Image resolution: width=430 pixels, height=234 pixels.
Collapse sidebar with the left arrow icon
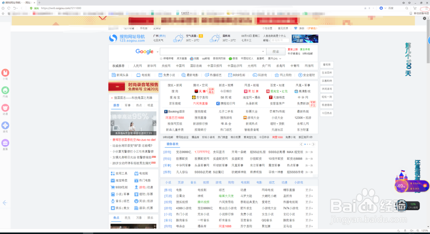pyautogui.click(x=5, y=203)
